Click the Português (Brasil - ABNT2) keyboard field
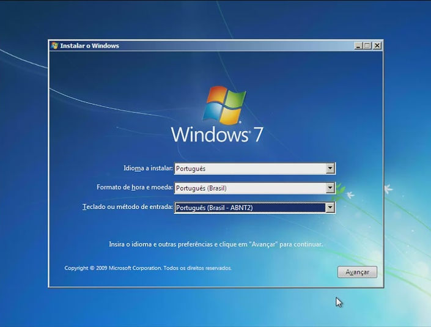 pos(254,208)
